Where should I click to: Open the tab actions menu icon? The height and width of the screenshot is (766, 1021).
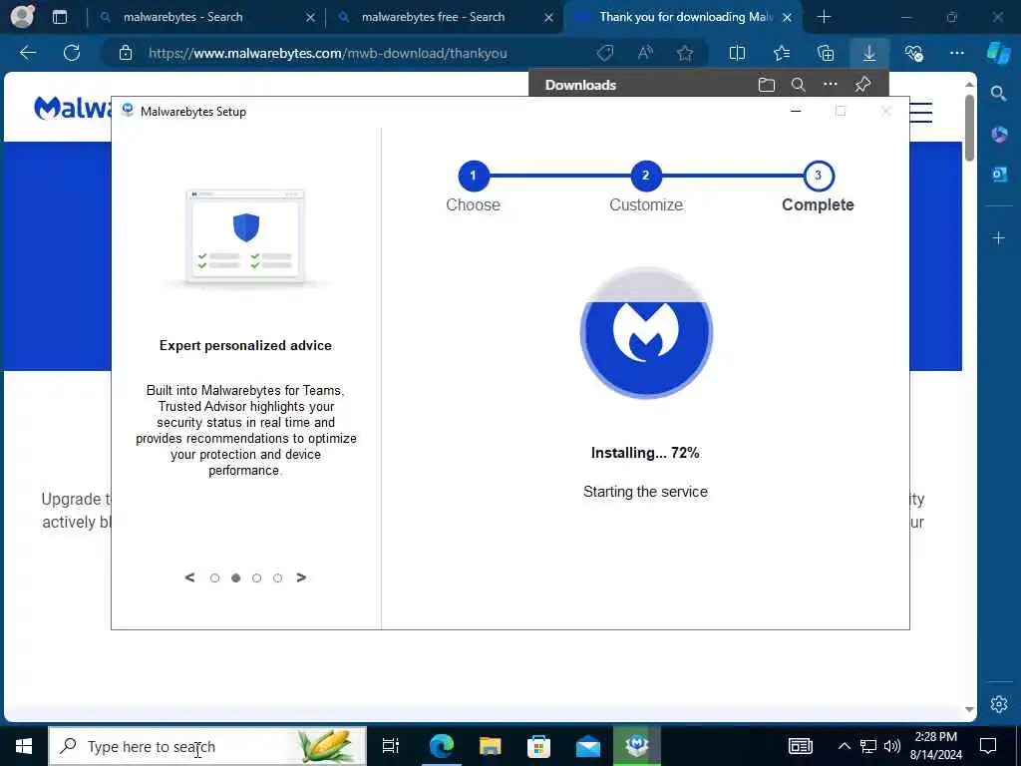pyautogui.click(x=59, y=17)
